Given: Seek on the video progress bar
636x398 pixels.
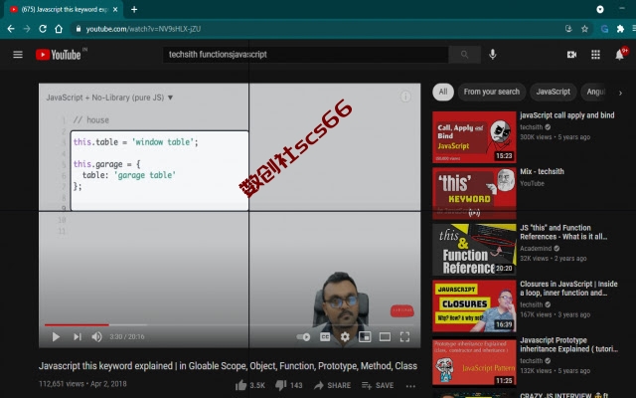Looking at the screenshot, I should click(230, 325).
